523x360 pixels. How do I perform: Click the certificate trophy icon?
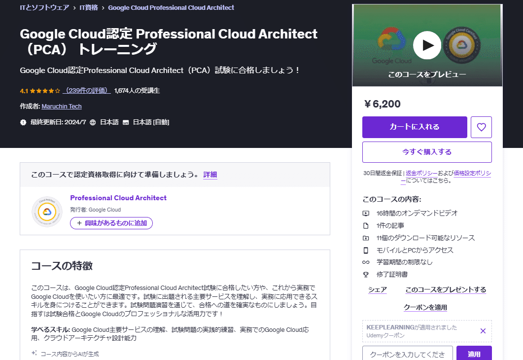[x=366, y=275]
